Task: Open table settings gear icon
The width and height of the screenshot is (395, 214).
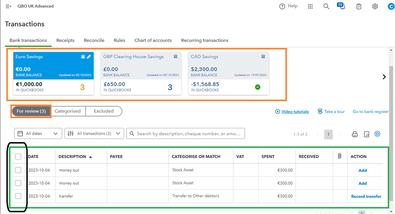Action: (378, 134)
